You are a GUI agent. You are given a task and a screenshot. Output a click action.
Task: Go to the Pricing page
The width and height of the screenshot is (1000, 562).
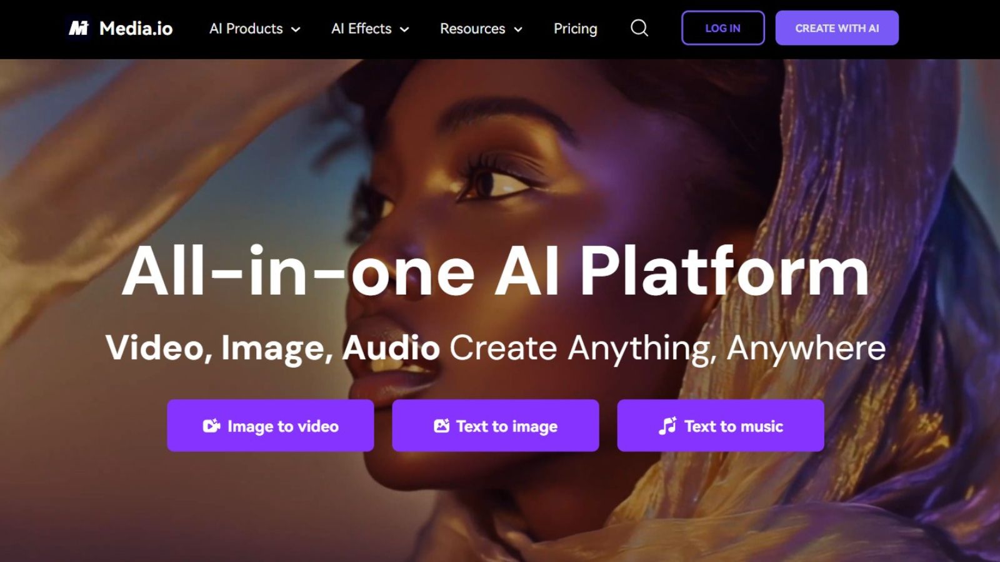[x=576, y=29]
